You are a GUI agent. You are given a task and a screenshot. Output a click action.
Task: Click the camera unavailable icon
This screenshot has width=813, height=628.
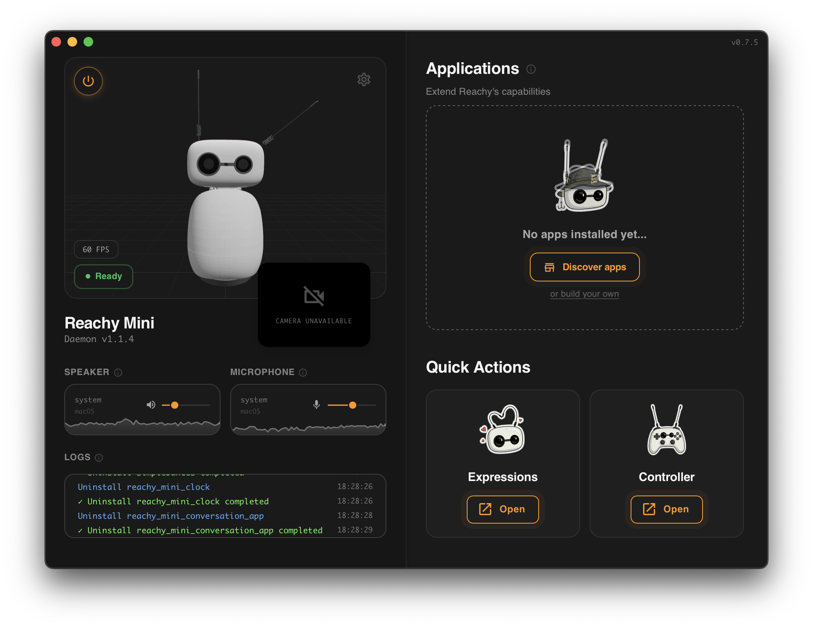314,296
